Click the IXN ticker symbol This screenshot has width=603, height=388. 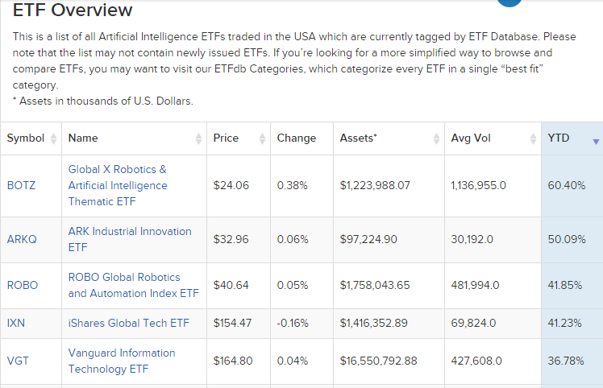pyautogui.click(x=16, y=323)
